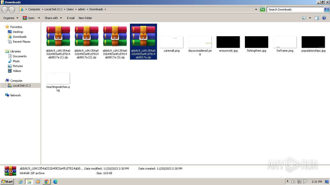The image size is (330, 185).
Task: Open the Videos library
Action: pos(17,71)
